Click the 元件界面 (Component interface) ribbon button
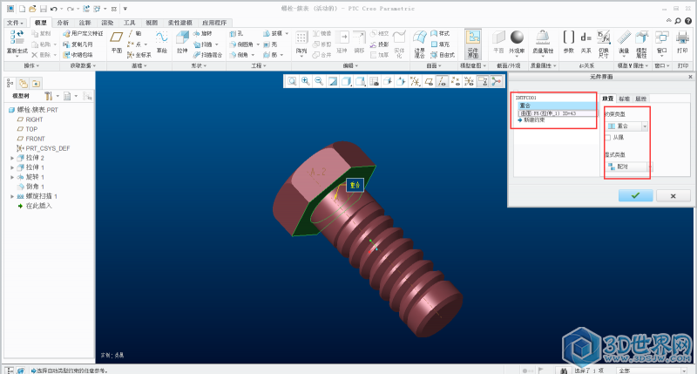The image size is (697, 374). 473,44
